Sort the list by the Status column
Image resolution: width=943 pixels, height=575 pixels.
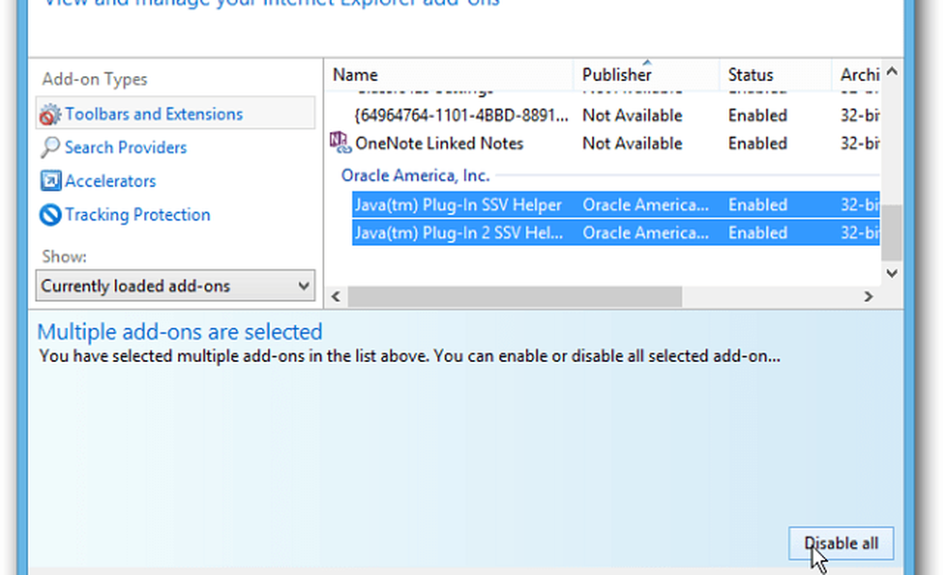(x=776, y=74)
